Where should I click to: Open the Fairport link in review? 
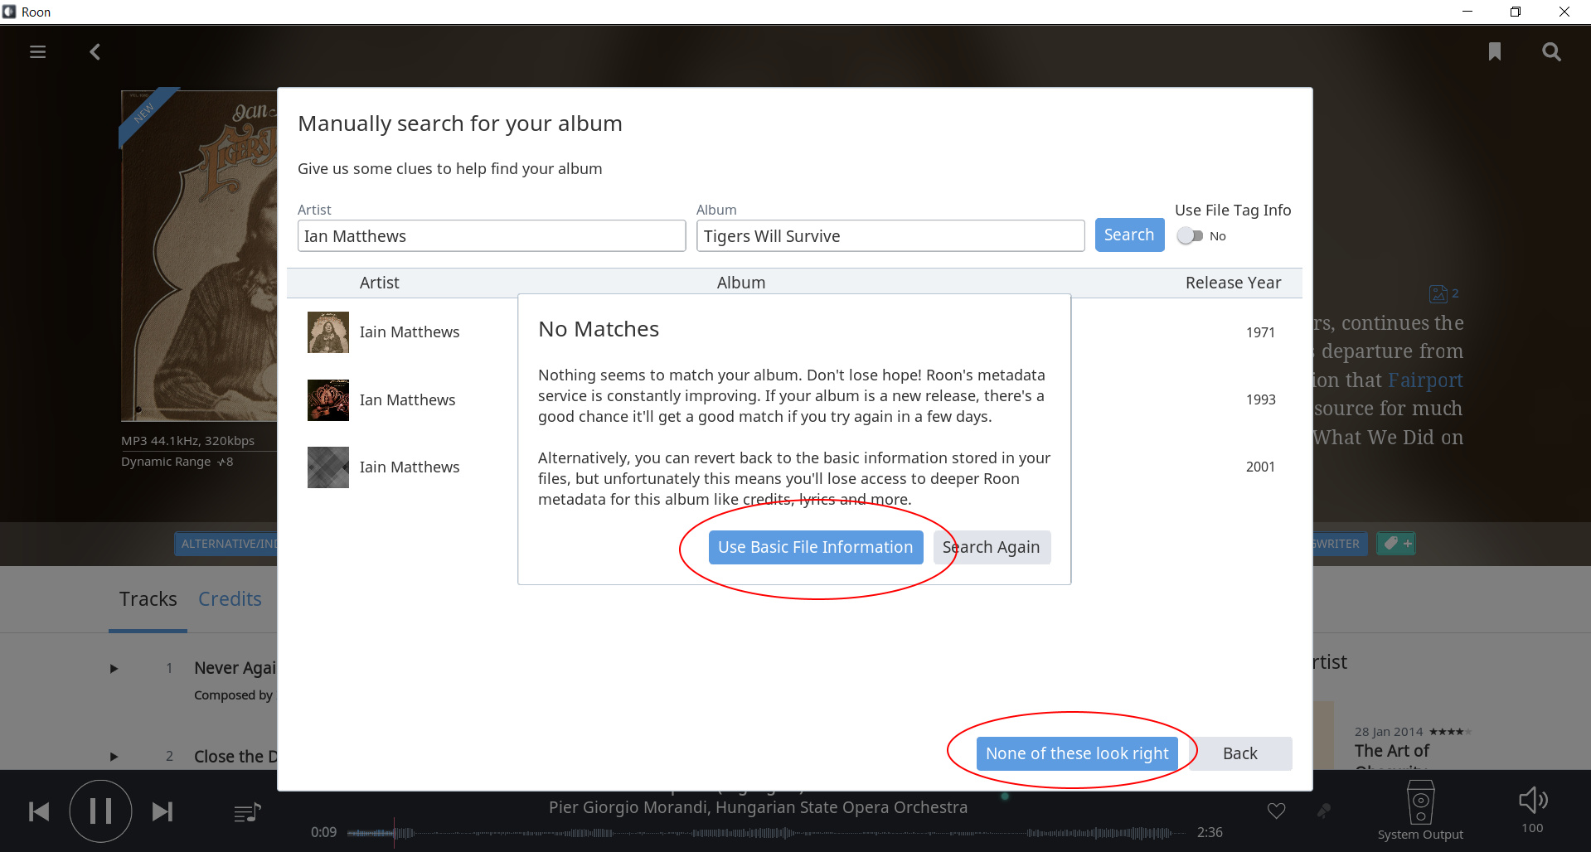(1425, 380)
